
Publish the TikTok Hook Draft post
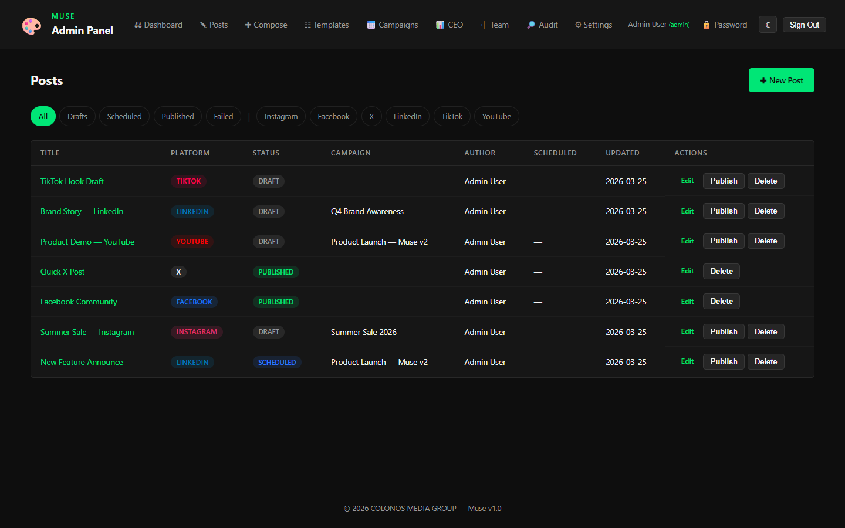[724, 181]
